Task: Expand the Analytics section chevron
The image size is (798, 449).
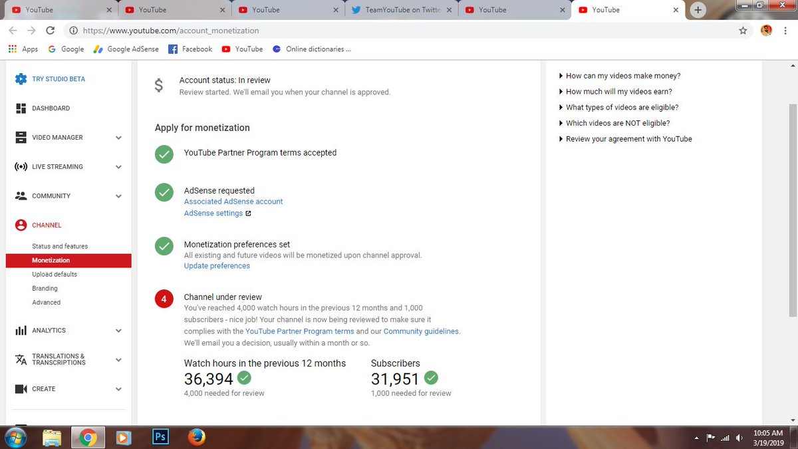Action: 118,331
